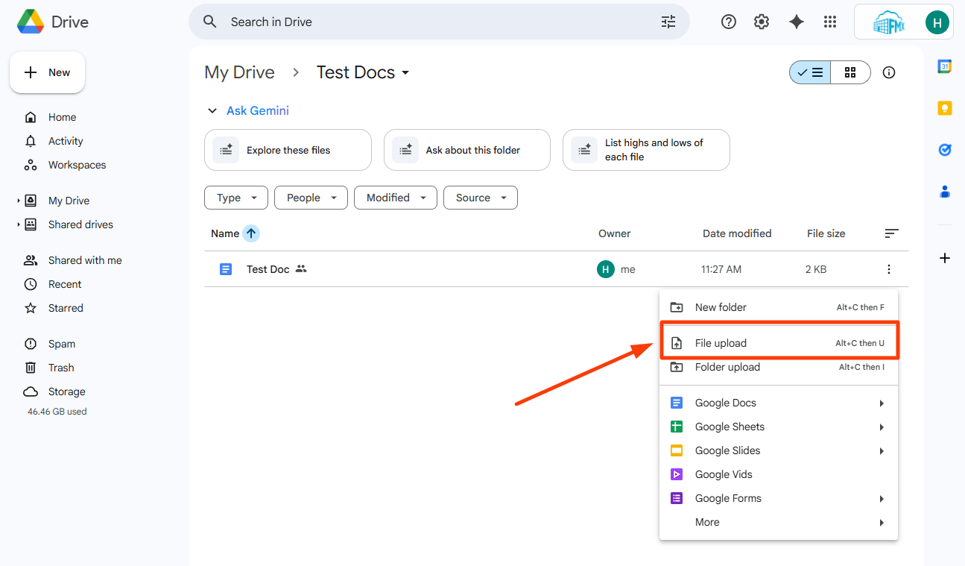
Task: Open the Google apps grid launcher
Action: [830, 22]
